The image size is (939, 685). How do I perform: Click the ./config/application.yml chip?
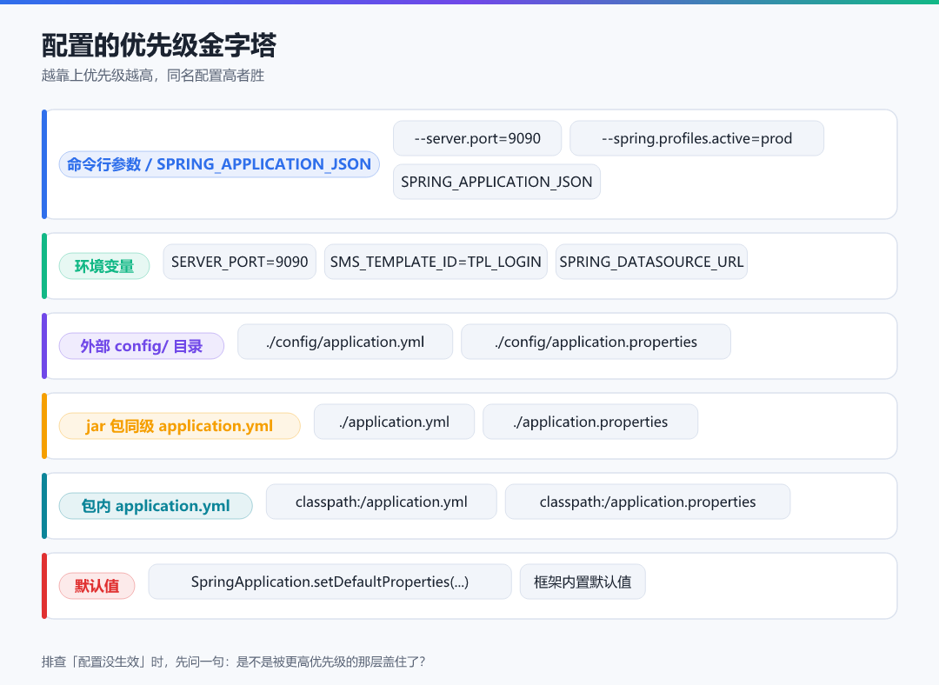pos(345,342)
